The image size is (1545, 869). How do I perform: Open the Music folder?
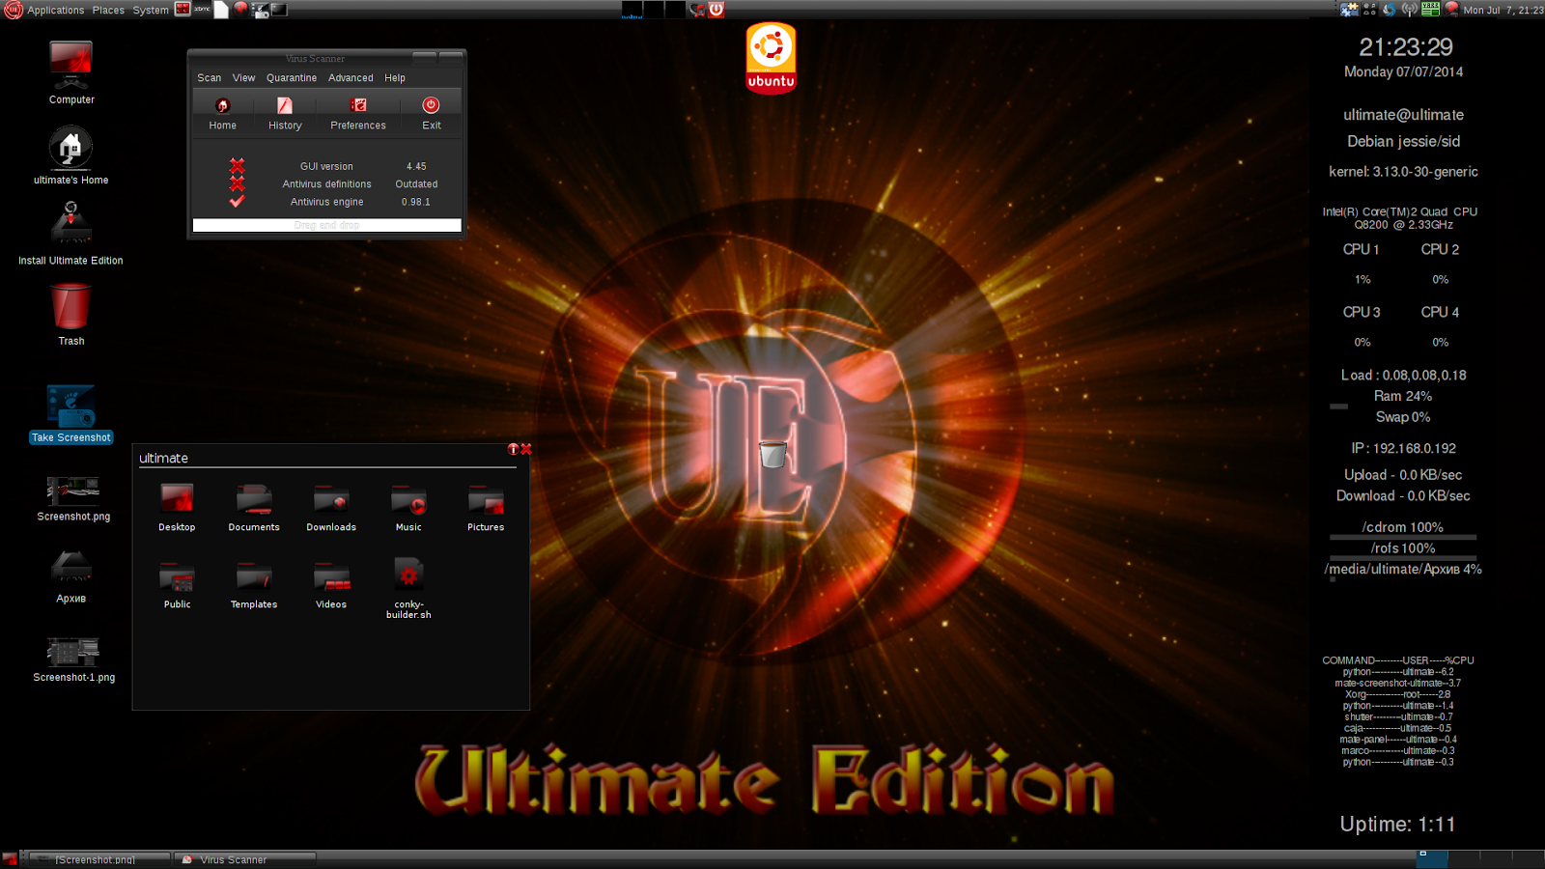coord(408,508)
